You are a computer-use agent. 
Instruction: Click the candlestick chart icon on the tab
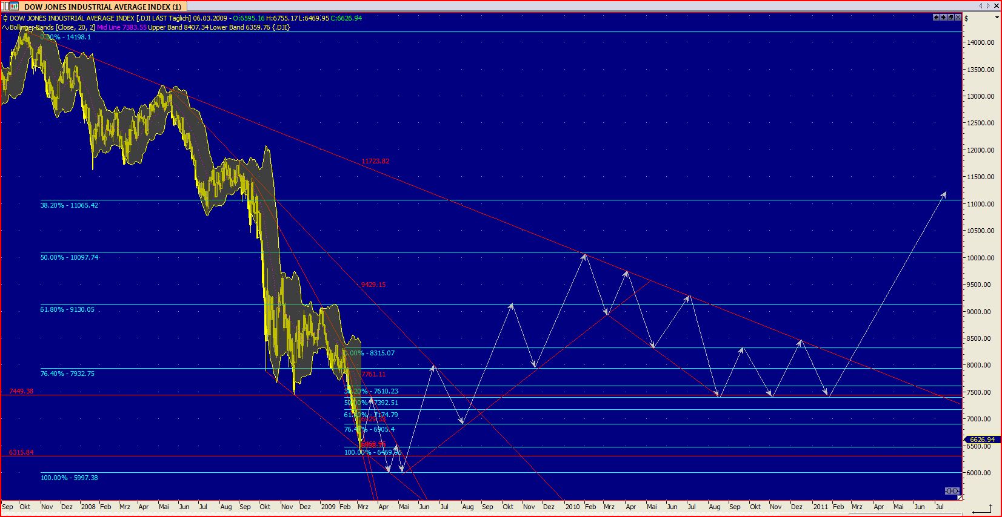[x=14, y=6]
